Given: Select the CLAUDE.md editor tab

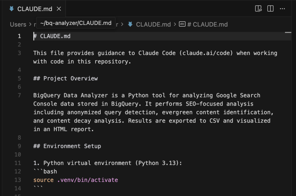Looking at the screenshot, I should point(35,9).
